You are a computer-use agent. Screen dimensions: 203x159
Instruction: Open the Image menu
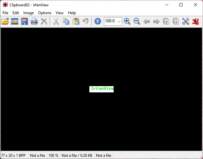tap(28, 13)
